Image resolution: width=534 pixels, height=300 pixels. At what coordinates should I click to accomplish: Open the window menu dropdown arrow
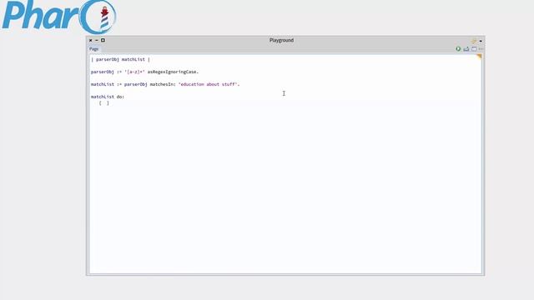(481, 41)
